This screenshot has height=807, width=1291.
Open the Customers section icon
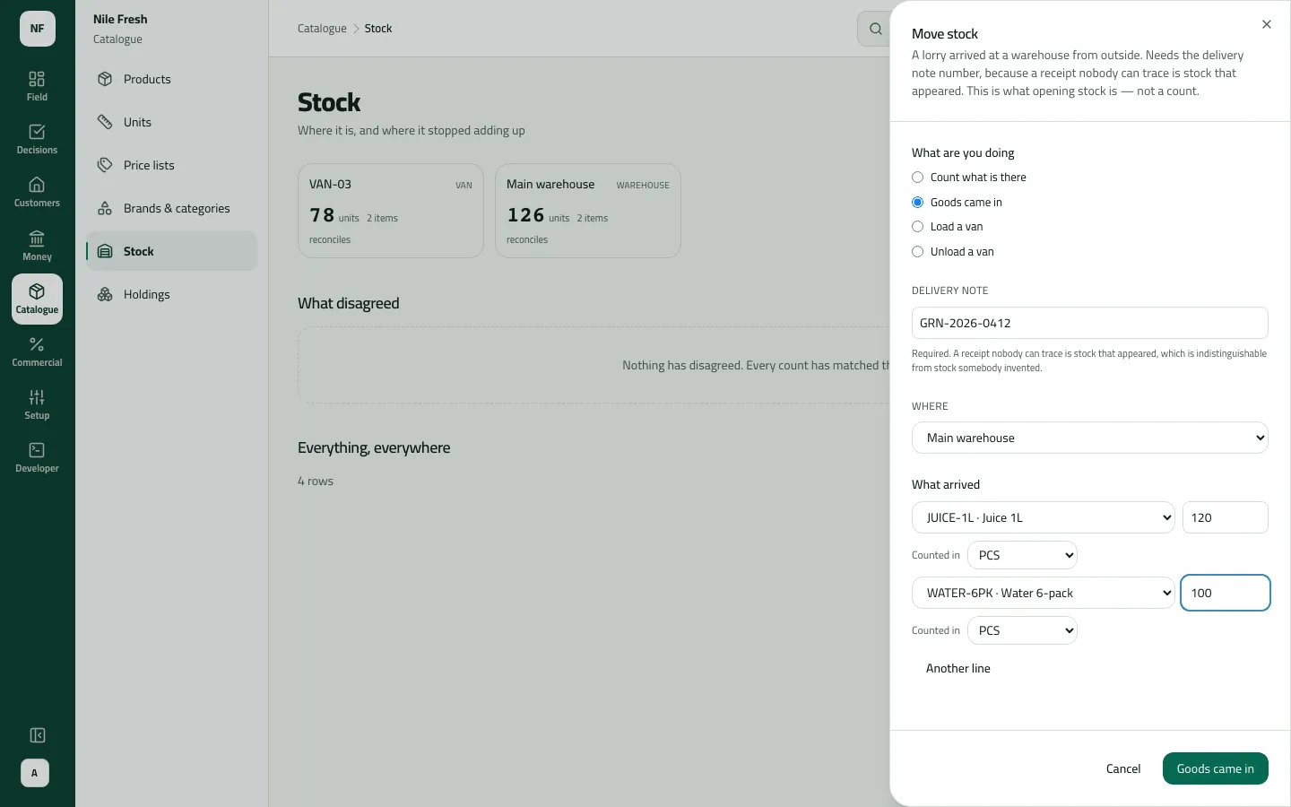click(x=37, y=192)
